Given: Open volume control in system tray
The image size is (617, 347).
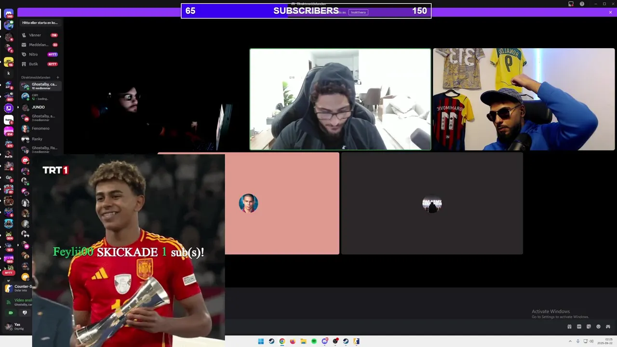Looking at the screenshot, I should (591, 341).
